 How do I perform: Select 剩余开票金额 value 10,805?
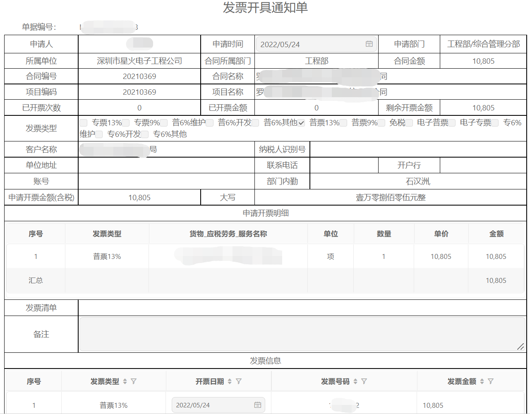coord(483,108)
